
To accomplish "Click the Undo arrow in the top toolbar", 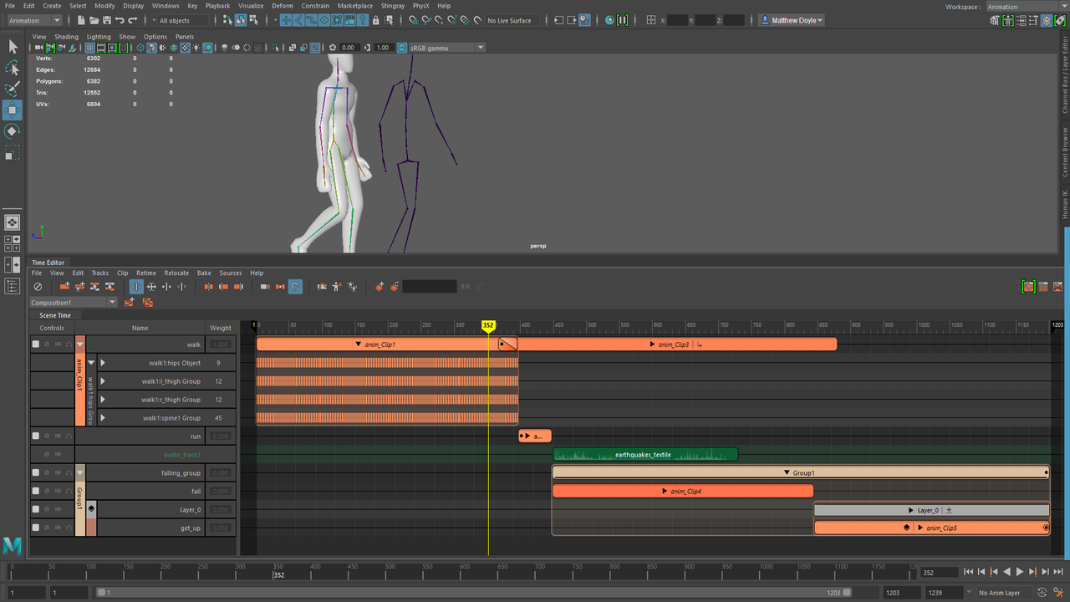I will [120, 20].
